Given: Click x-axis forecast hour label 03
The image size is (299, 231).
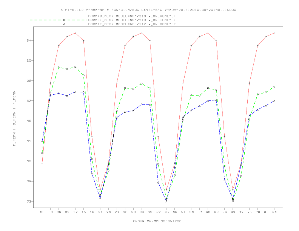Looking at the screenshot, I should click(x=50, y=212).
